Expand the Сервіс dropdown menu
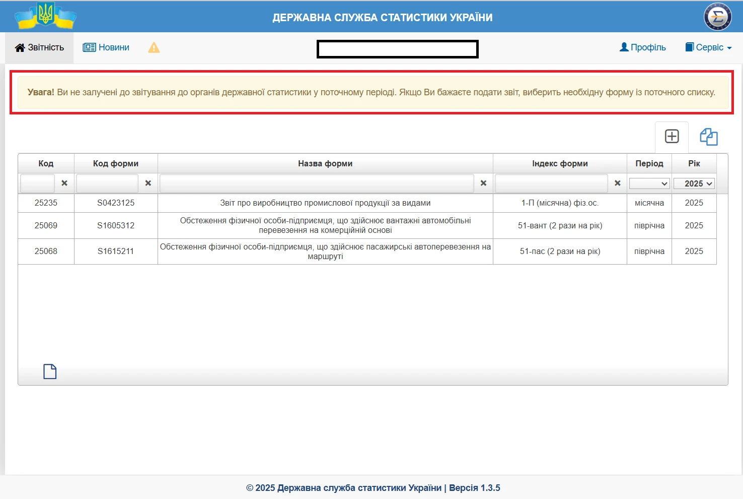 point(708,47)
